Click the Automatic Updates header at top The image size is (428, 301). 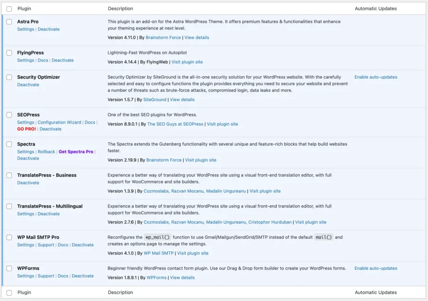point(376,9)
